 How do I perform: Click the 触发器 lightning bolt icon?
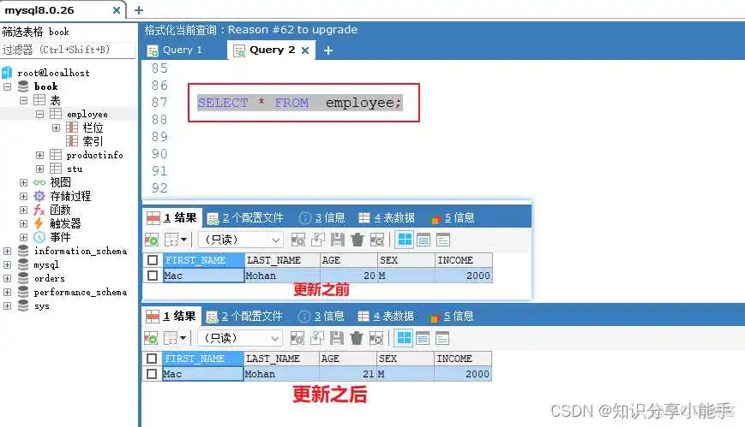coord(39,223)
